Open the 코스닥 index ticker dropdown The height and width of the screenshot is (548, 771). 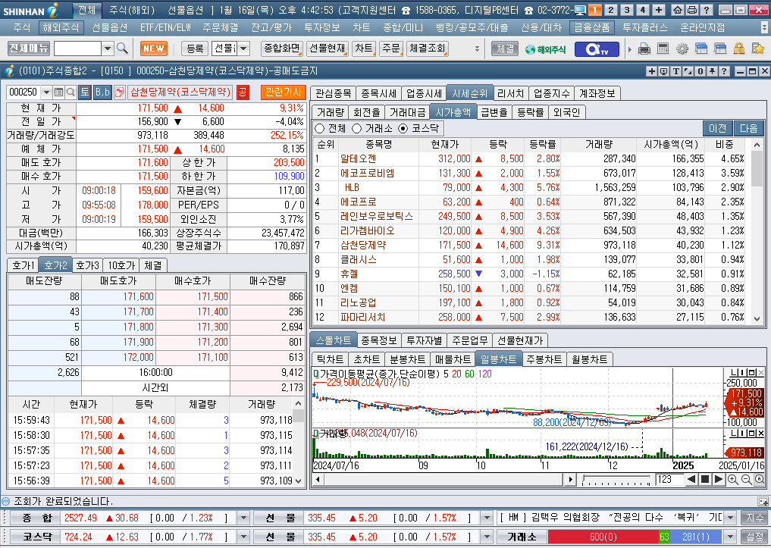[243, 537]
